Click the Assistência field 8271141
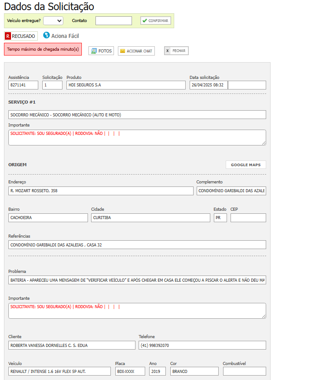This screenshot has width=315, height=380. pos(23,85)
